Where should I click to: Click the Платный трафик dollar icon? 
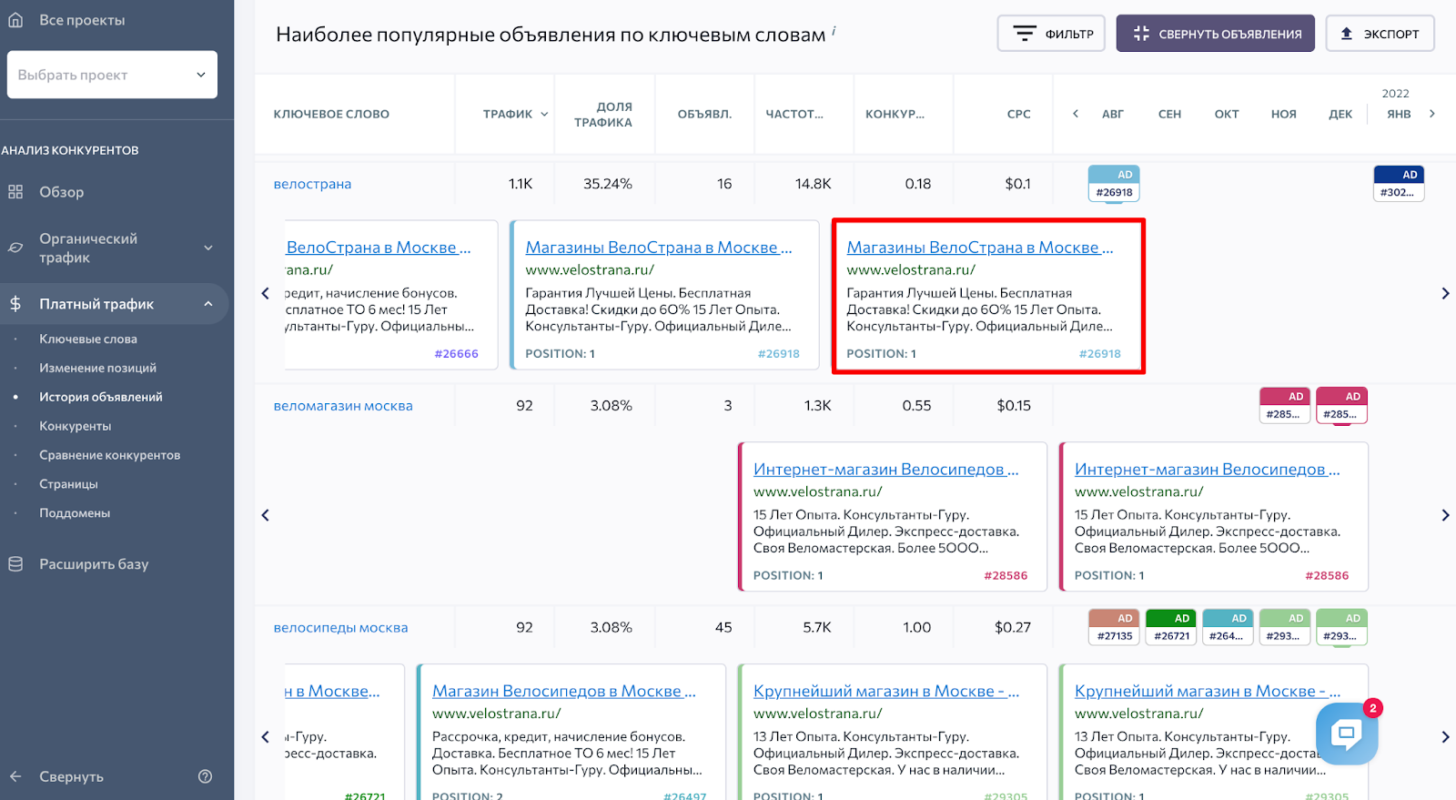[15, 304]
